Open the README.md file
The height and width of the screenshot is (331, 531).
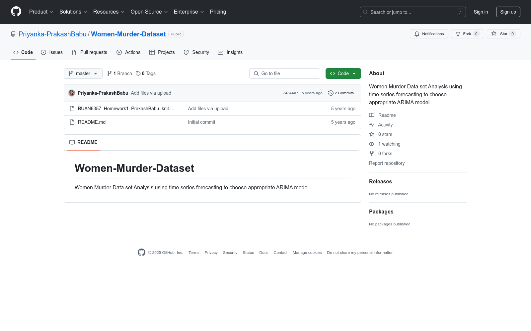point(92,122)
